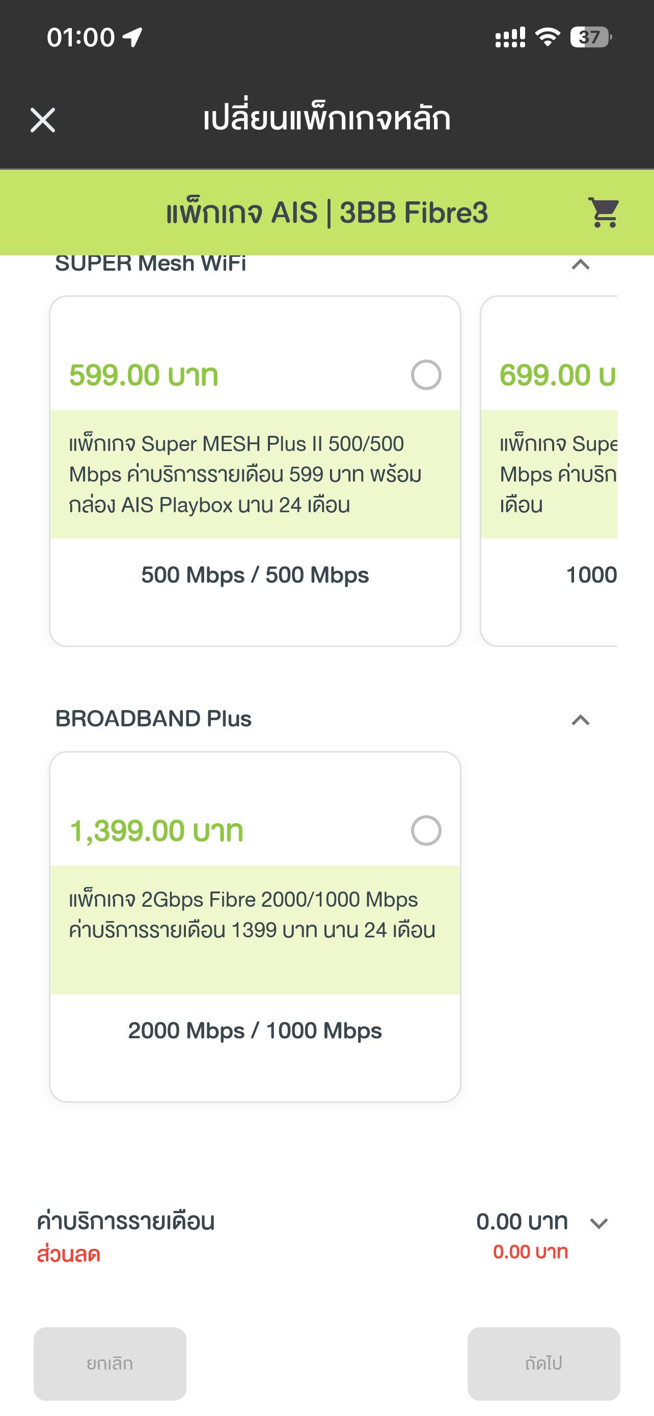The width and height of the screenshot is (654, 1416).
Task: Tap the clock time in status bar
Action: click(80, 37)
